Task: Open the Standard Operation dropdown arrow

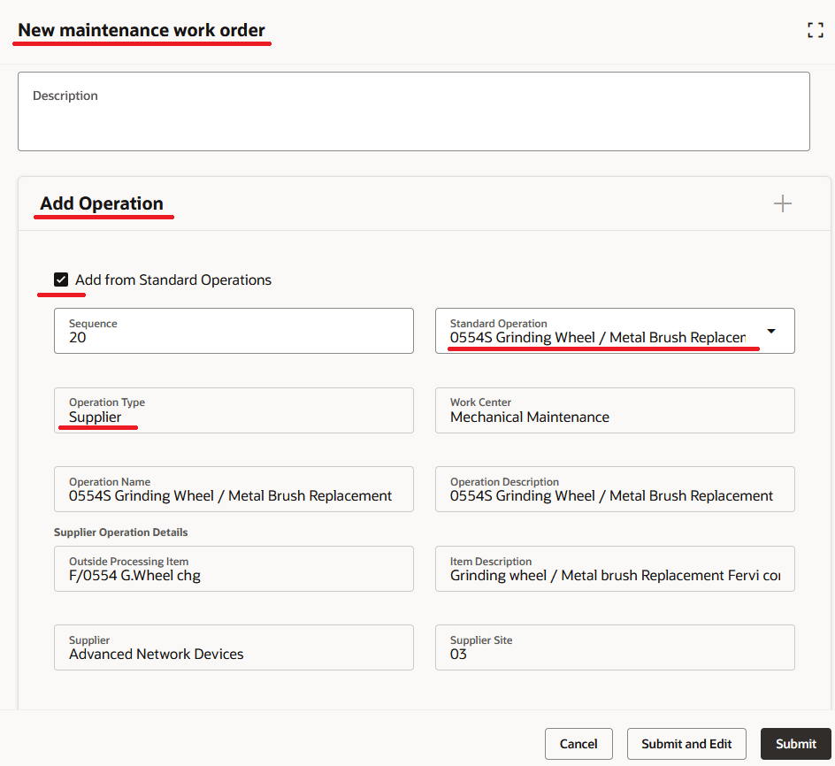Action: click(770, 330)
